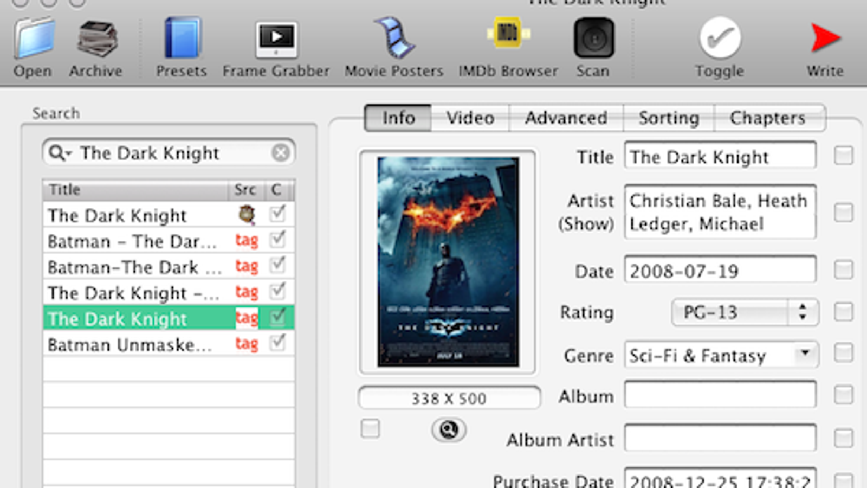Open the Sorting tab
Screen dimensions: 867x488
click(669, 118)
